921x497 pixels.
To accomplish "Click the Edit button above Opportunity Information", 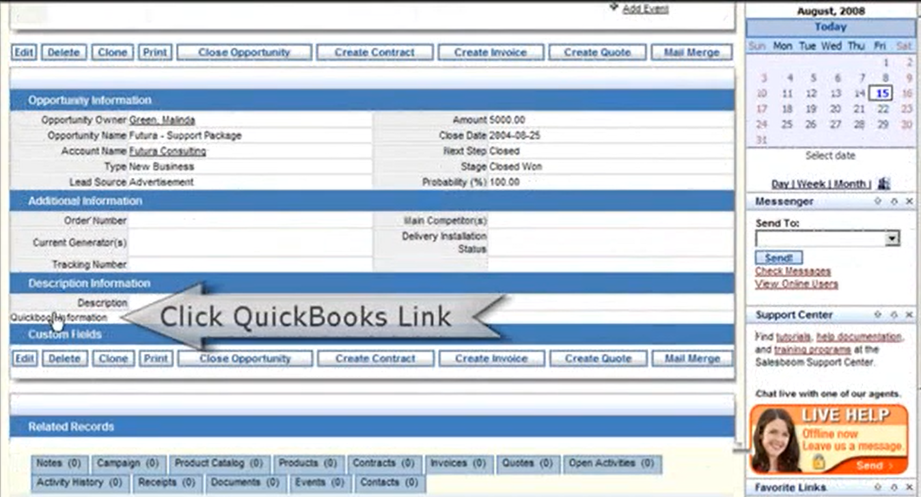I will (24, 52).
